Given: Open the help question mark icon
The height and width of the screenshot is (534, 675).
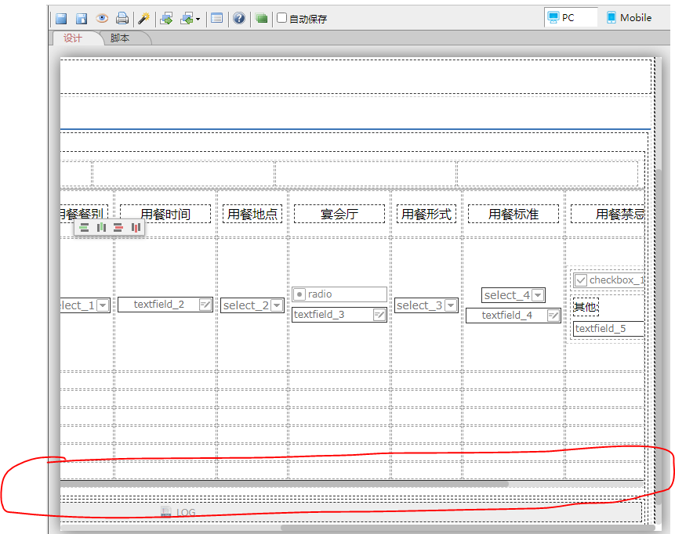Looking at the screenshot, I should coord(239,18).
